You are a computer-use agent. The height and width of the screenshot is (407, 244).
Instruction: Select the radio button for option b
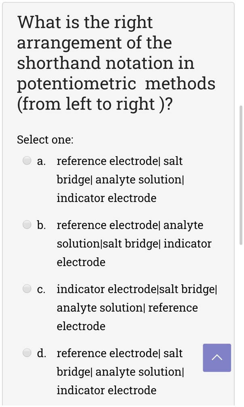pos(27,225)
